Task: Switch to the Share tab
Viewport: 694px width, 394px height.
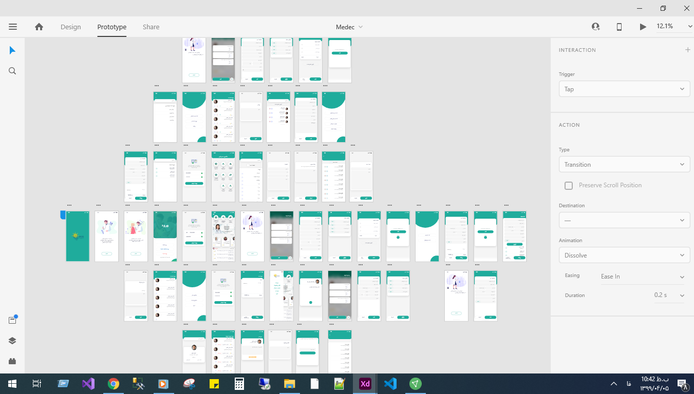Action: [x=151, y=27]
